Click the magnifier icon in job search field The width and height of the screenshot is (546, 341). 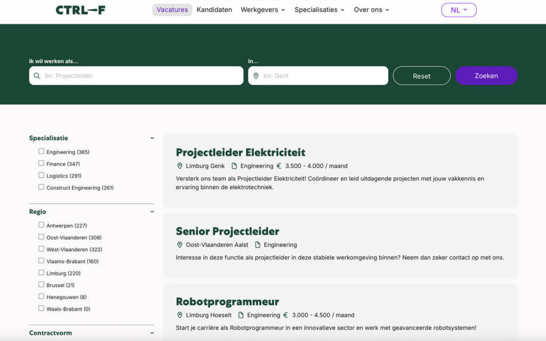36,75
